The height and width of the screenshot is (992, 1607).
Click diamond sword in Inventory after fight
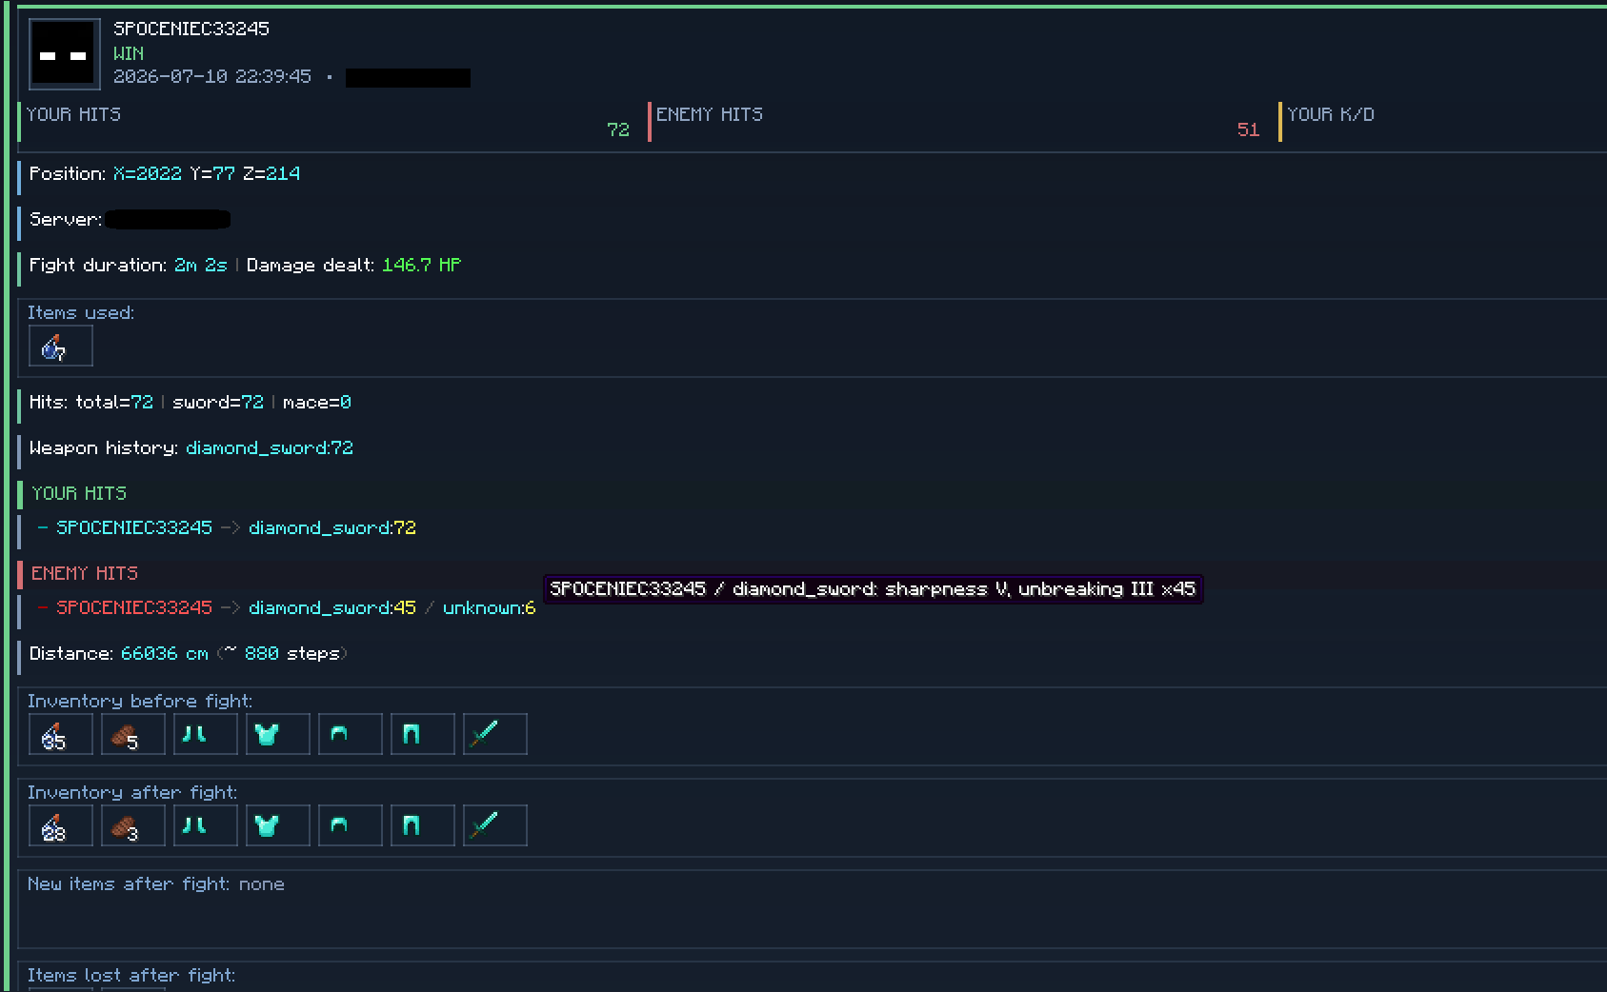(495, 825)
